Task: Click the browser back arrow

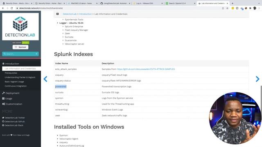Action: click(x=3, y=8)
